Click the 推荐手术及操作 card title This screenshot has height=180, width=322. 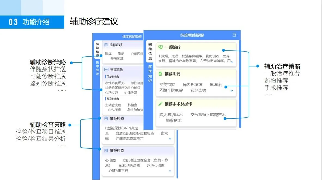coord(178,104)
